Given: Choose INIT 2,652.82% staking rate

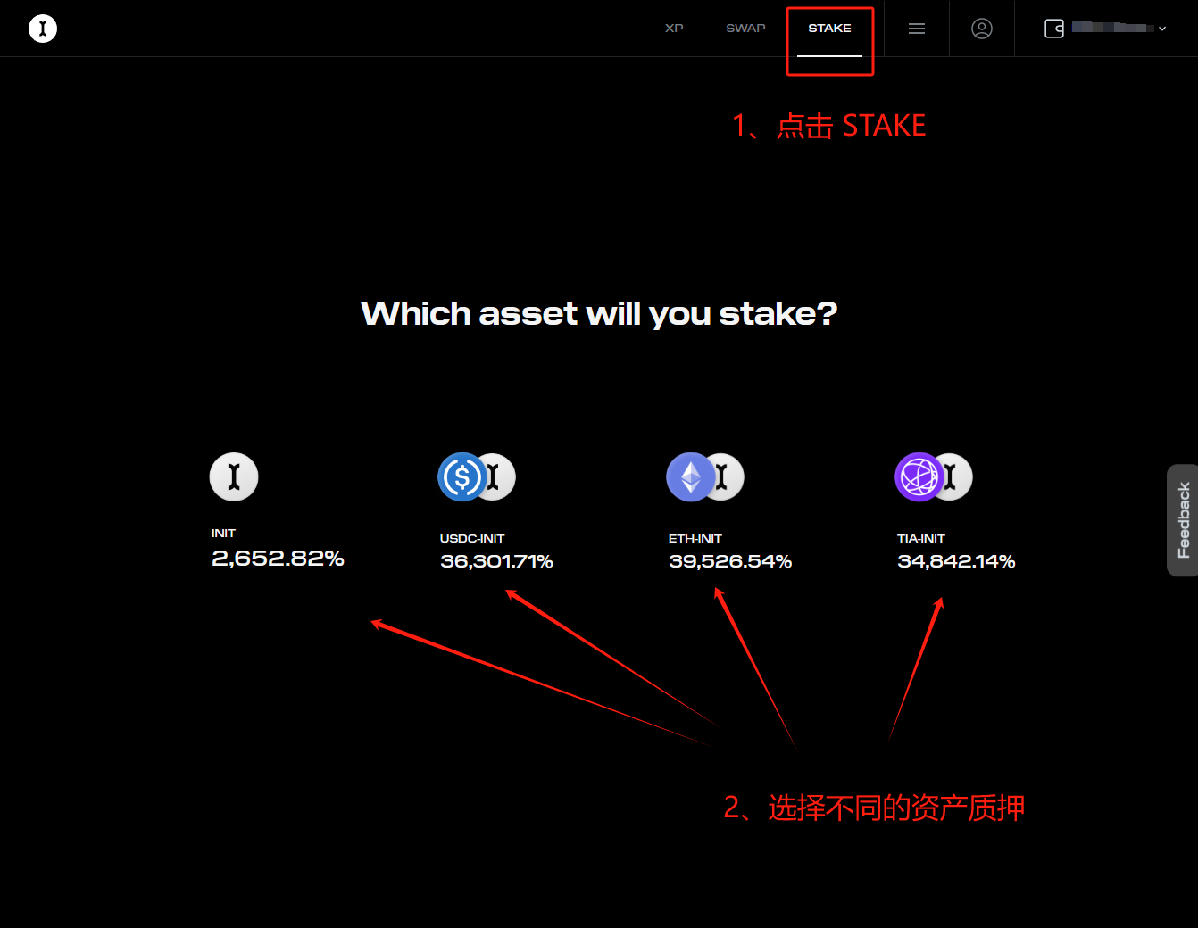Looking at the screenshot, I should pos(278,559).
